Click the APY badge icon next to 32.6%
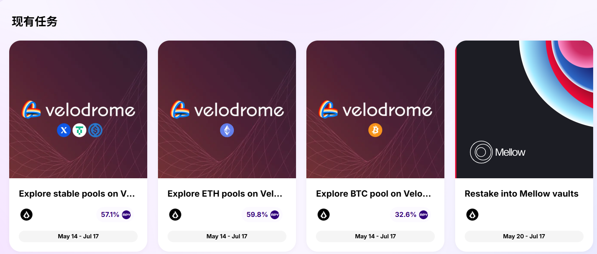 pos(423,215)
